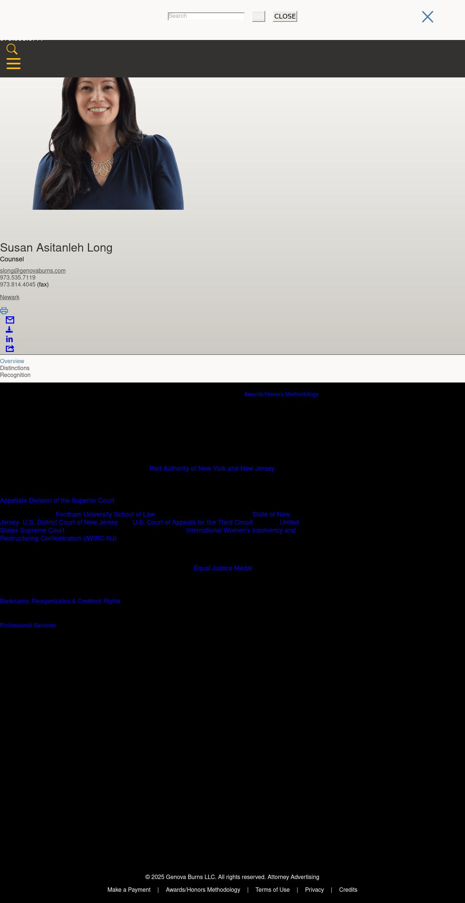Viewport: 465px width, 903px height.
Task: Click the print page icon
Action: (4, 310)
